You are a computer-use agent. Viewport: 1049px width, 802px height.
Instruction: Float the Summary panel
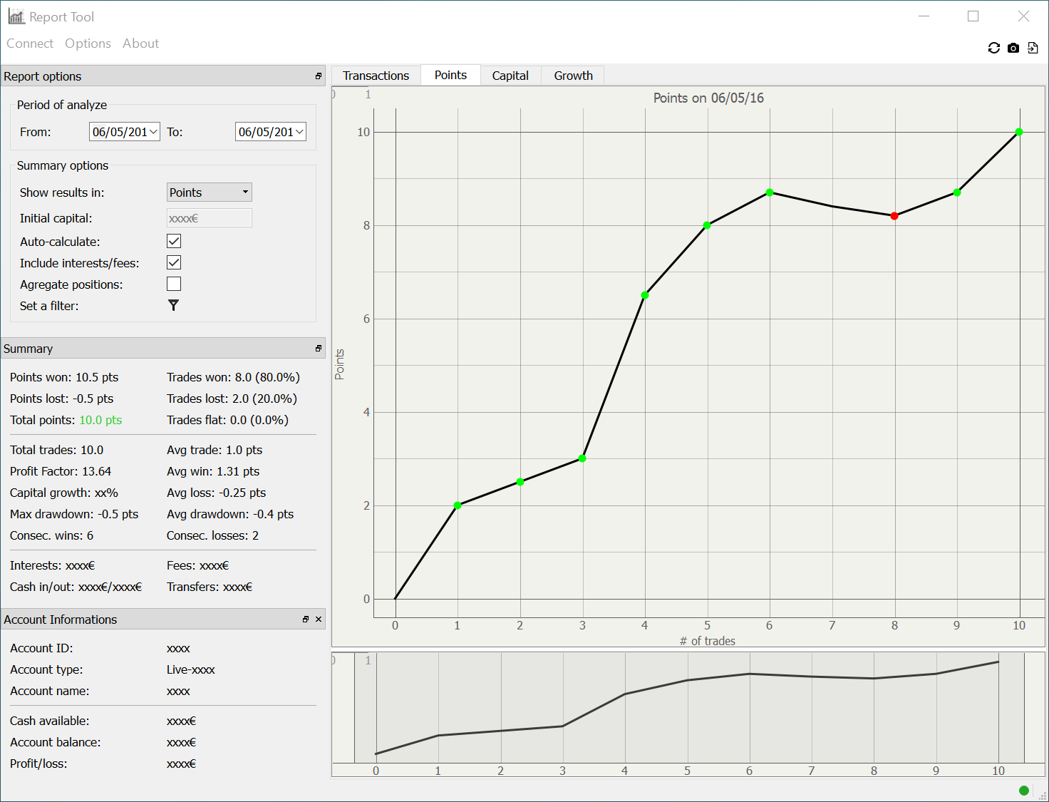click(319, 348)
